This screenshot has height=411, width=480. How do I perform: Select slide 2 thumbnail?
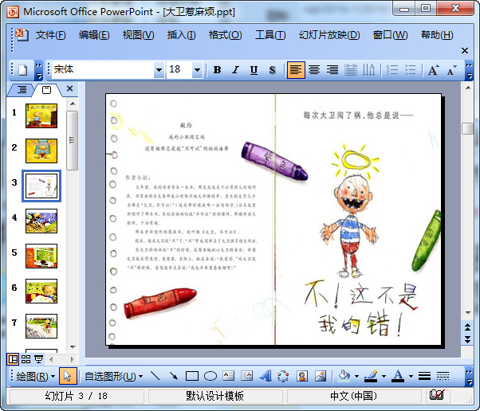click(x=41, y=151)
